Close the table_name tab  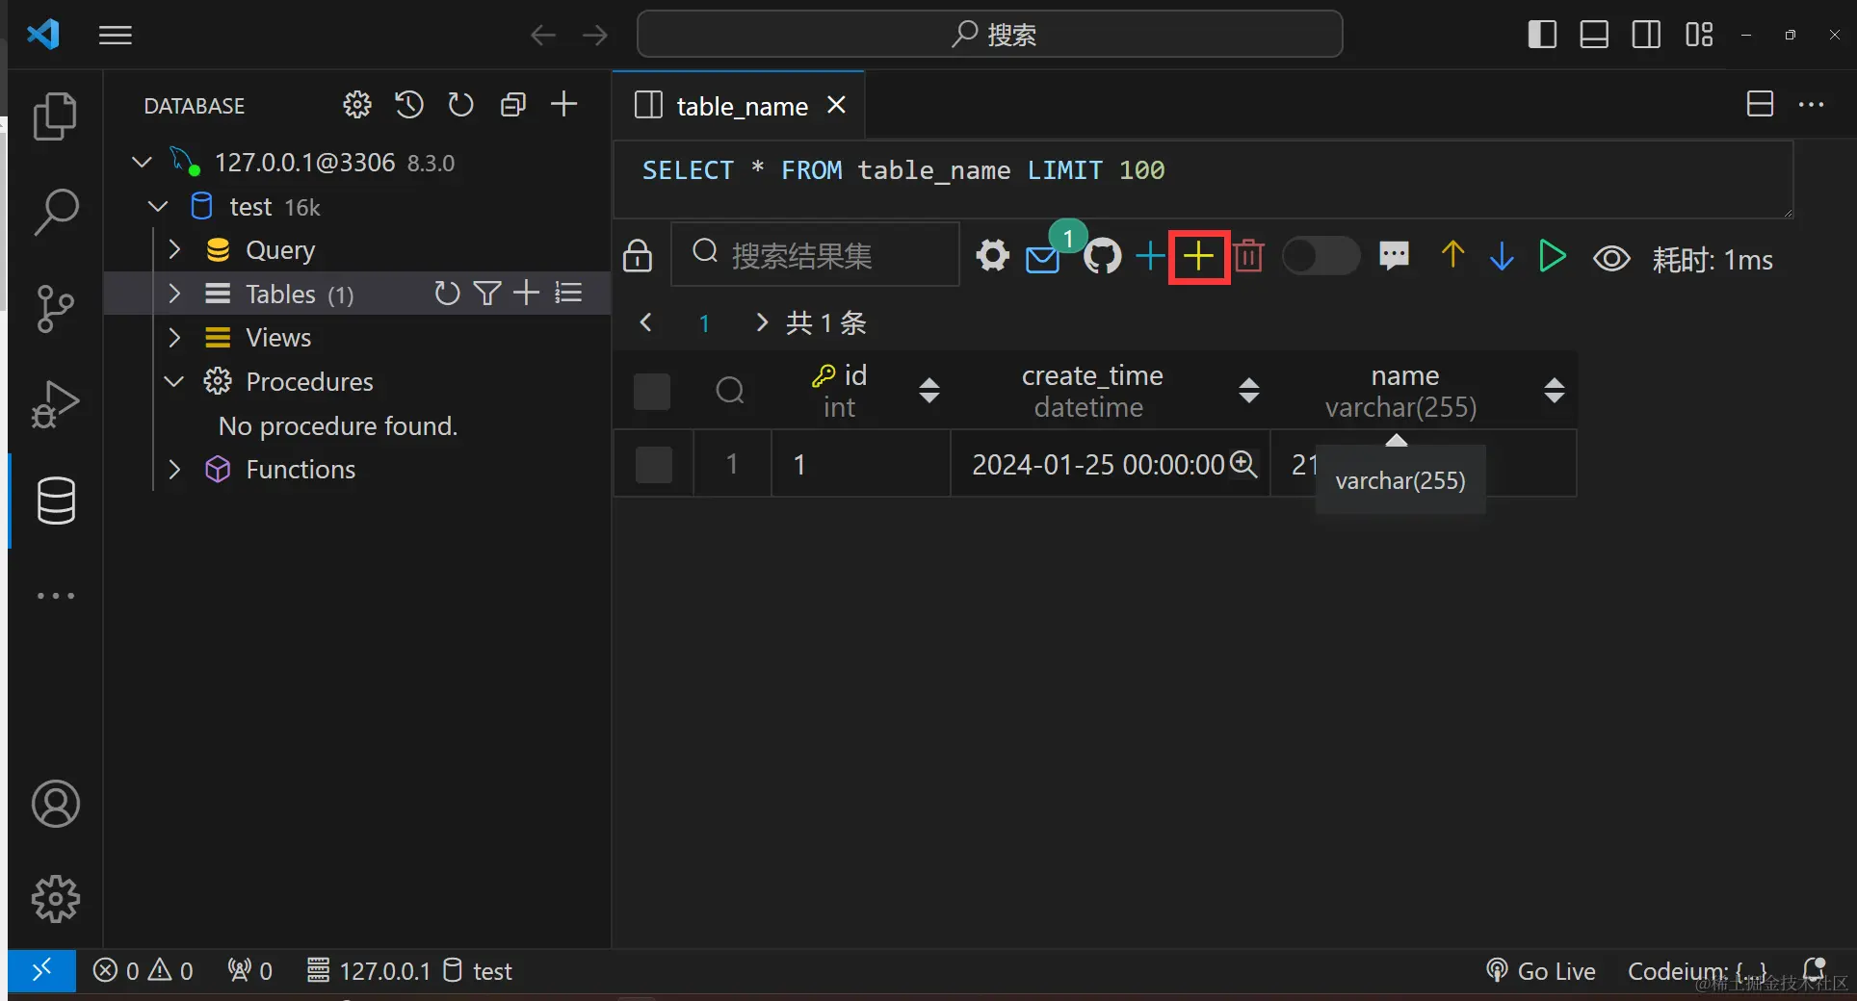(x=836, y=105)
